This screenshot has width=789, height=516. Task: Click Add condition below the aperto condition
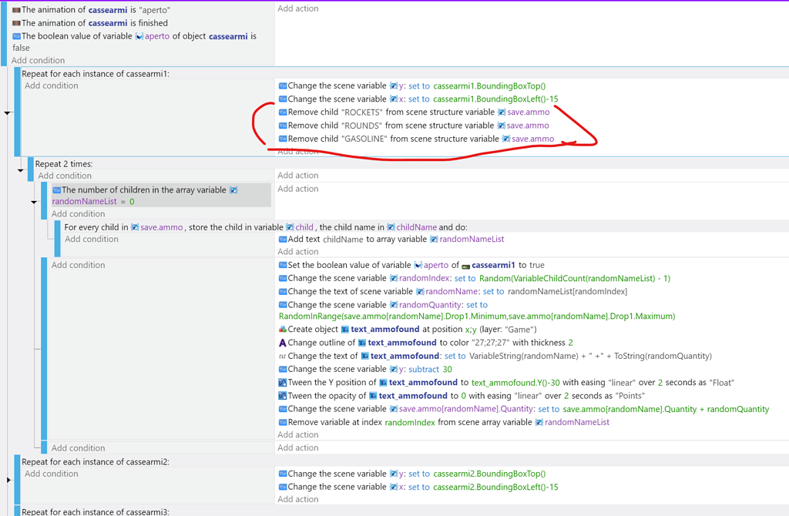39,60
